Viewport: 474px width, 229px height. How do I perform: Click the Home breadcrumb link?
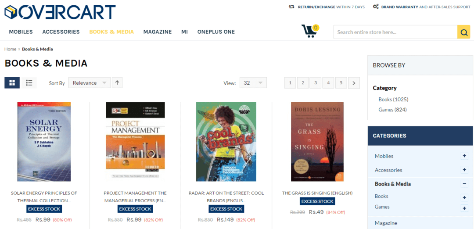[x=10, y=49]
